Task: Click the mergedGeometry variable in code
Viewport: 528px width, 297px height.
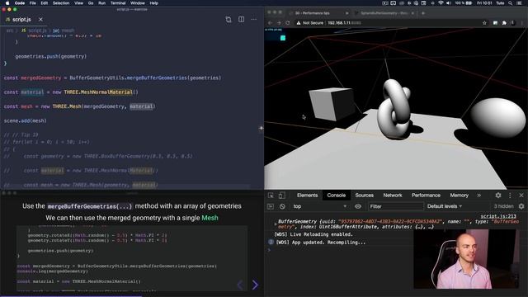Action: coord(41,78)
